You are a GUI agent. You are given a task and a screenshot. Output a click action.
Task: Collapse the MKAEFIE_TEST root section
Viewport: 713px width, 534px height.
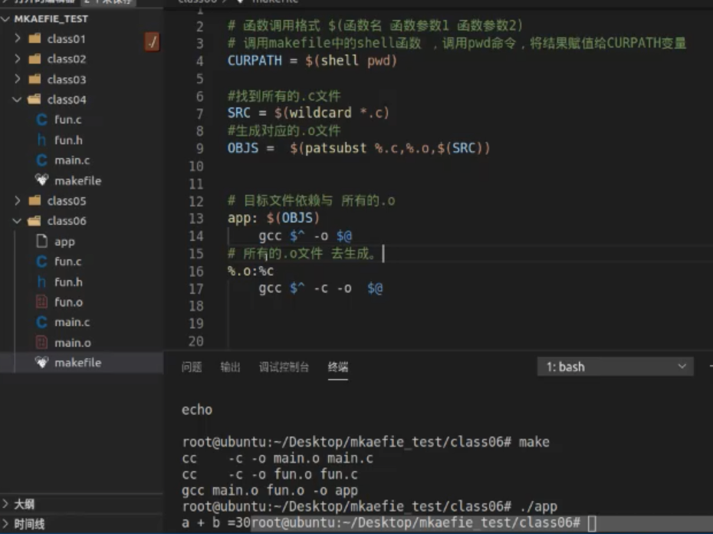pyautogui.click(x=6, y=18)
